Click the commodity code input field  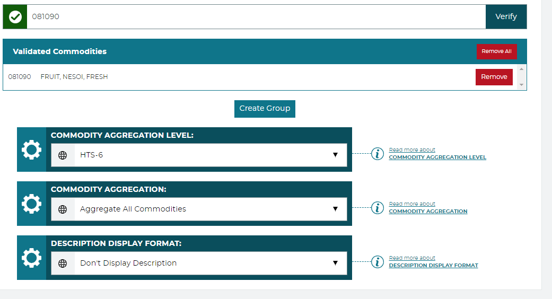click(x=256, y=16)
